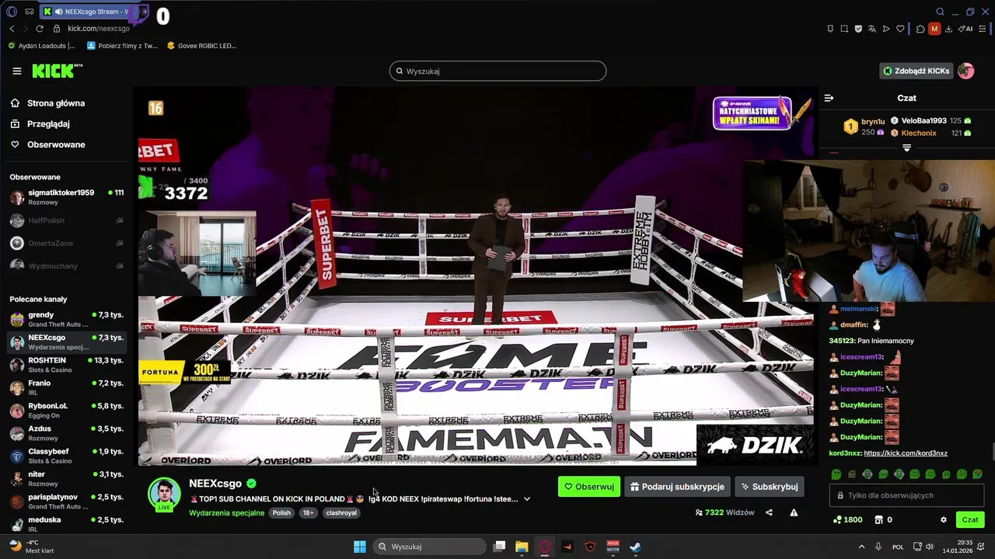Click the 18+ tag

[308, 512]
